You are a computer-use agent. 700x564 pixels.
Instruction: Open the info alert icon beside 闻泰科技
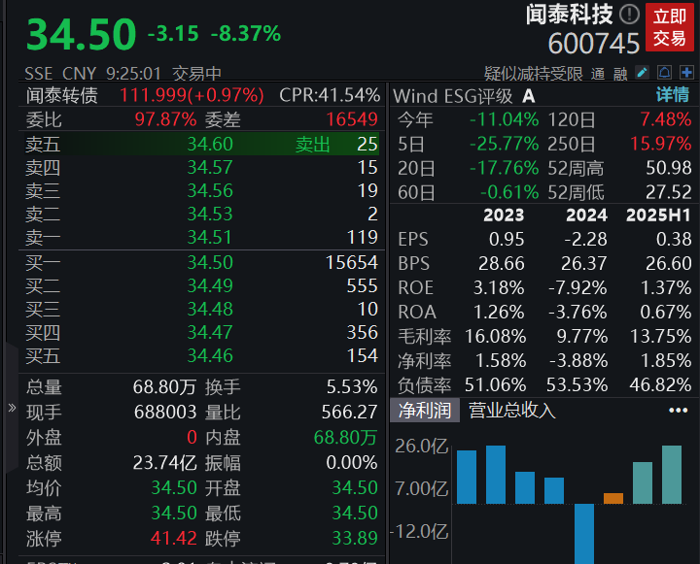tap(630, 15)
